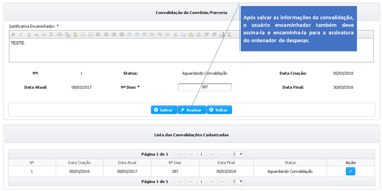This screenshot has width=382, height=191.
Task: Click the Nº Dias input field
Action: point(205,87)
